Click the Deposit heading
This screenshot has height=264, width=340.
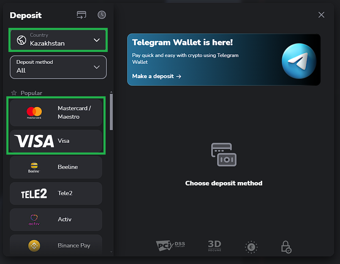point(26,15)
